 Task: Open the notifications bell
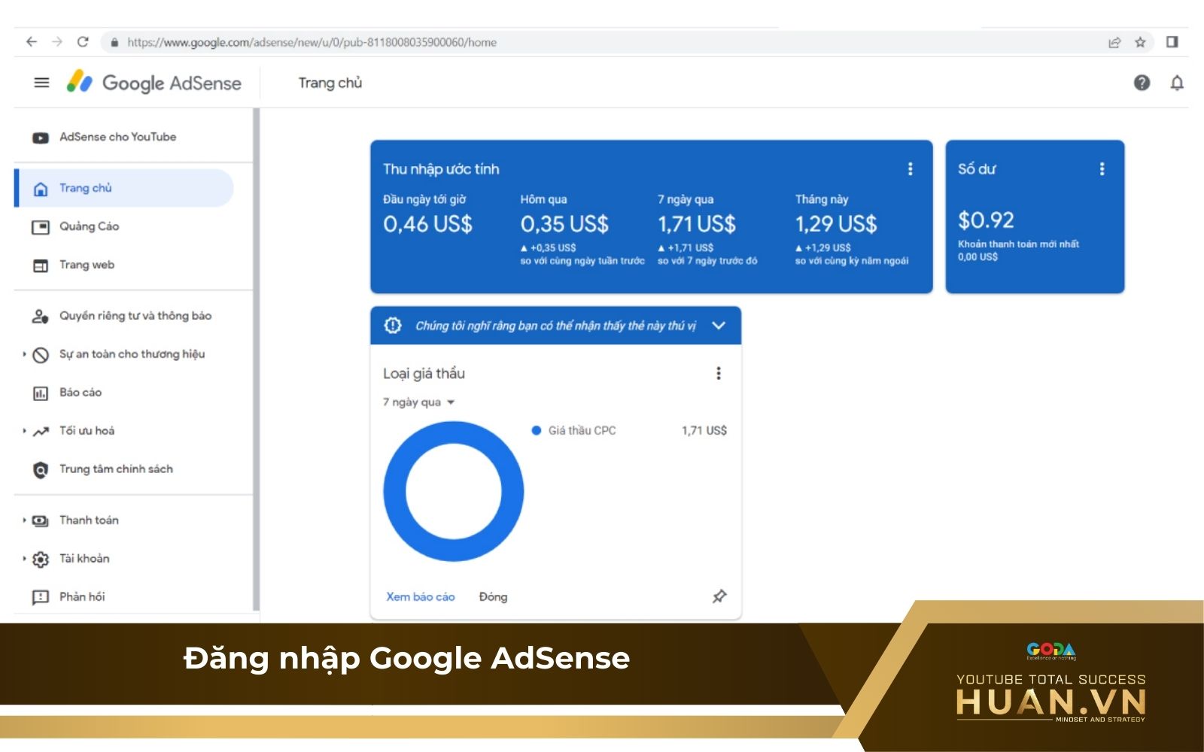1177,83
